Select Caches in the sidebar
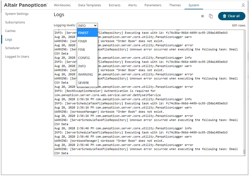This screenshot has height=176, width=249. [x=10, y=31]
